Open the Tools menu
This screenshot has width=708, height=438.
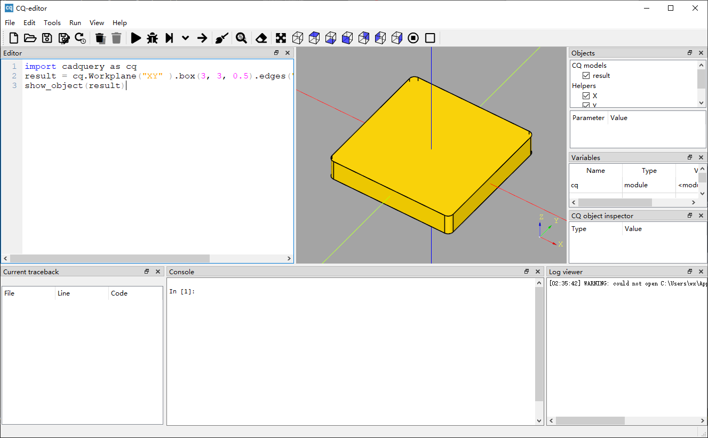(52, 23)
